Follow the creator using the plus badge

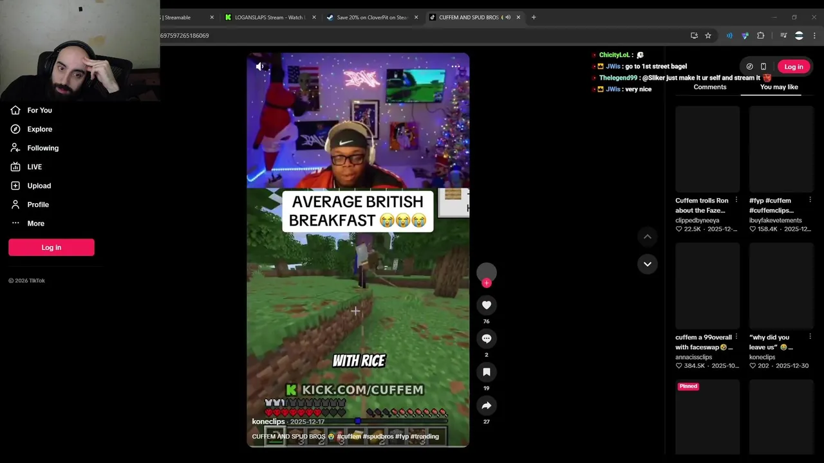[x=487, y=283]
